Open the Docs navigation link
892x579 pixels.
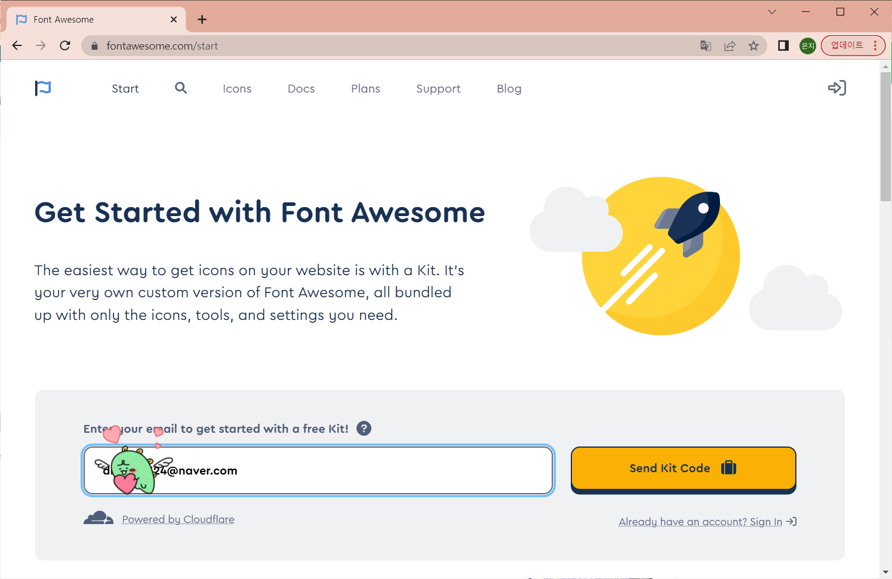point(301,88)
